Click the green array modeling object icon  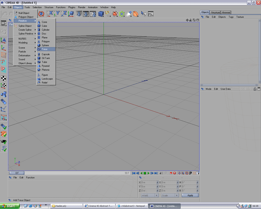point(122,14)
